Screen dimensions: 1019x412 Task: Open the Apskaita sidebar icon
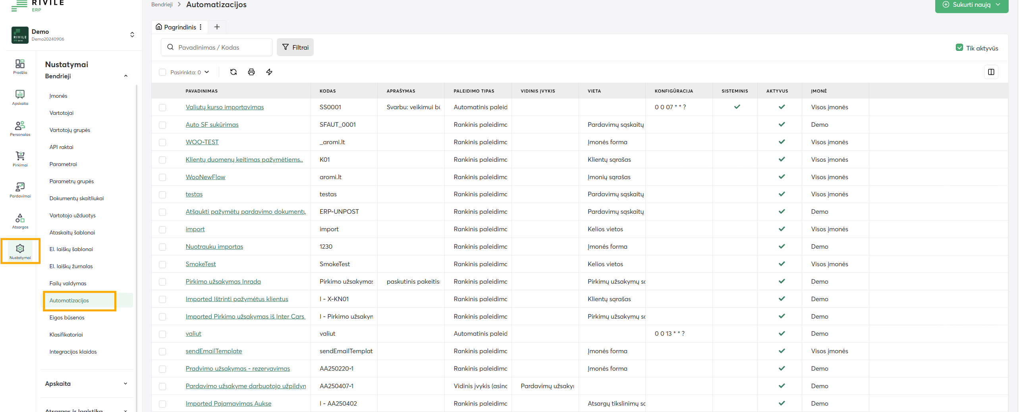[20, 97]
